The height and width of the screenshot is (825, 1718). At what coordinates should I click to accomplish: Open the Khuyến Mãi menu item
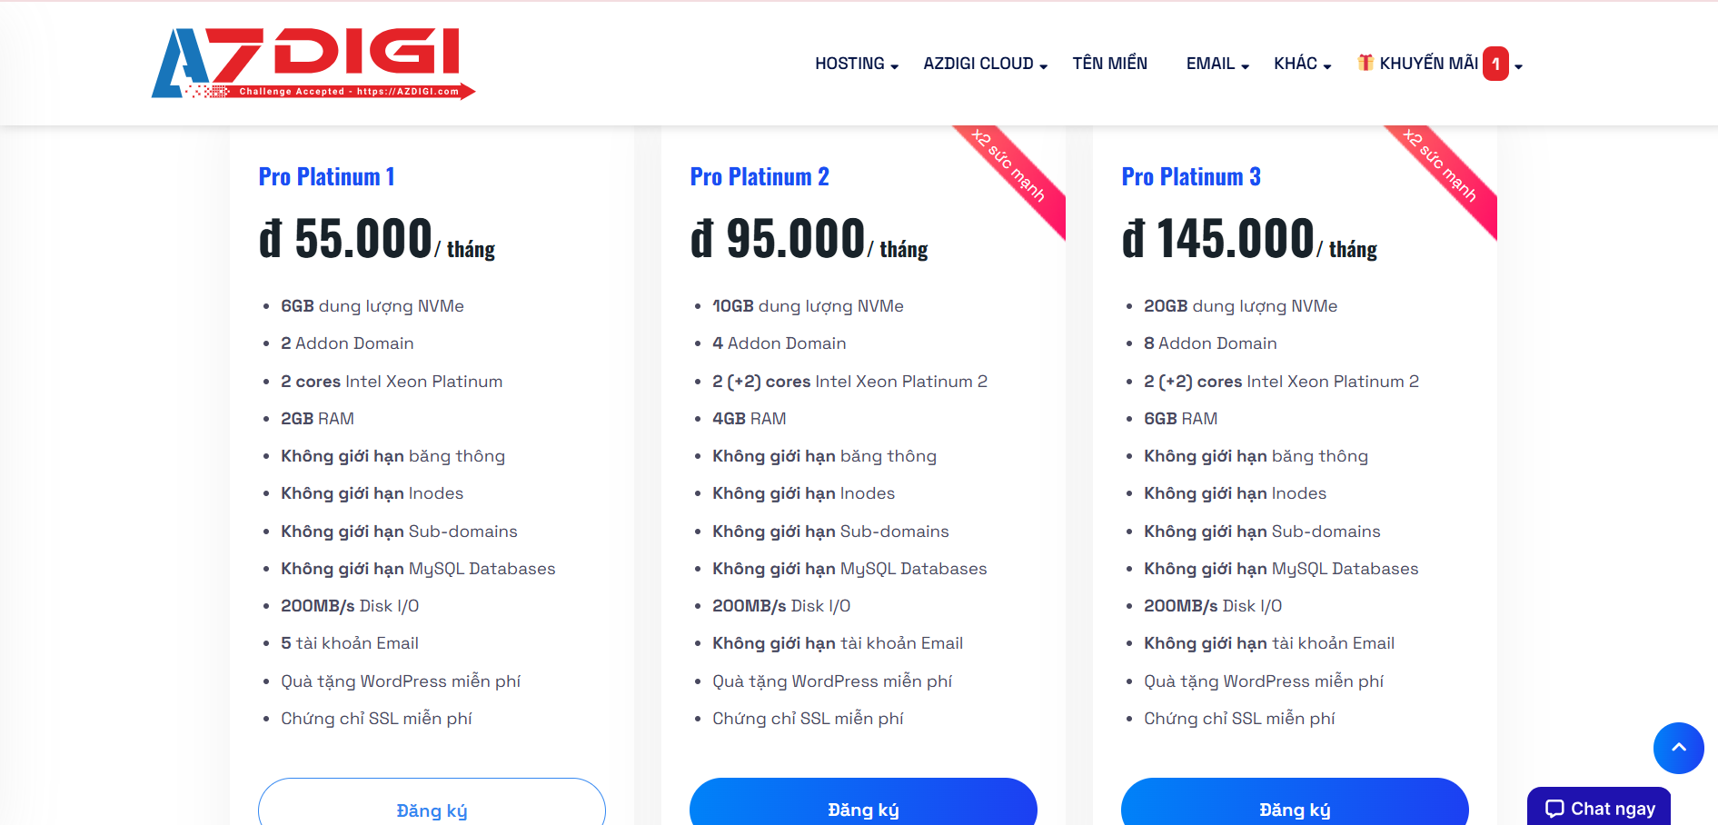pyautogui.click(x=1428, y=64)
